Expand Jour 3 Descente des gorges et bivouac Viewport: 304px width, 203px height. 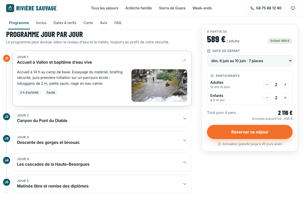pyautogui.click(x=102, y=140)
